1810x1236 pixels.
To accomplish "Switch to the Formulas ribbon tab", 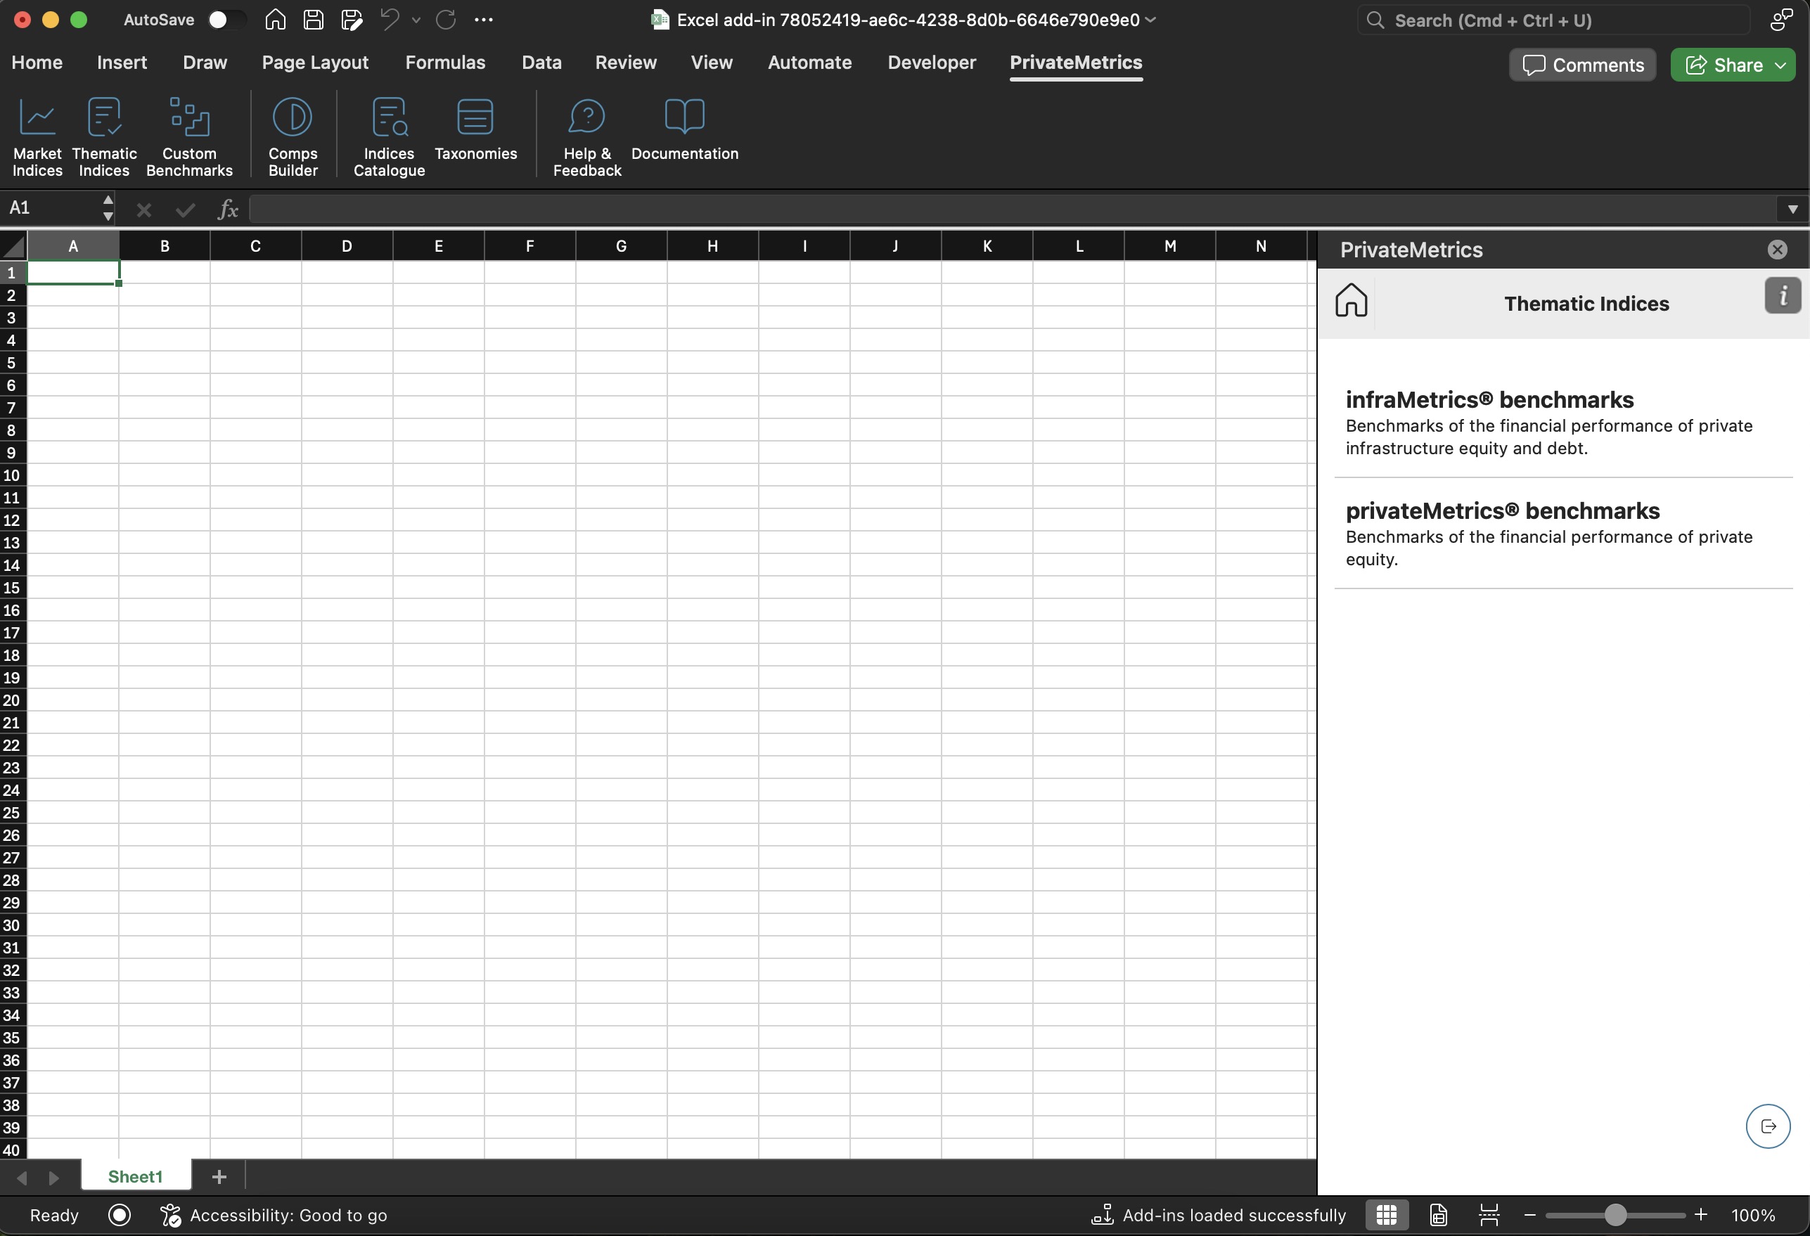I will click(x=444, y=63).
